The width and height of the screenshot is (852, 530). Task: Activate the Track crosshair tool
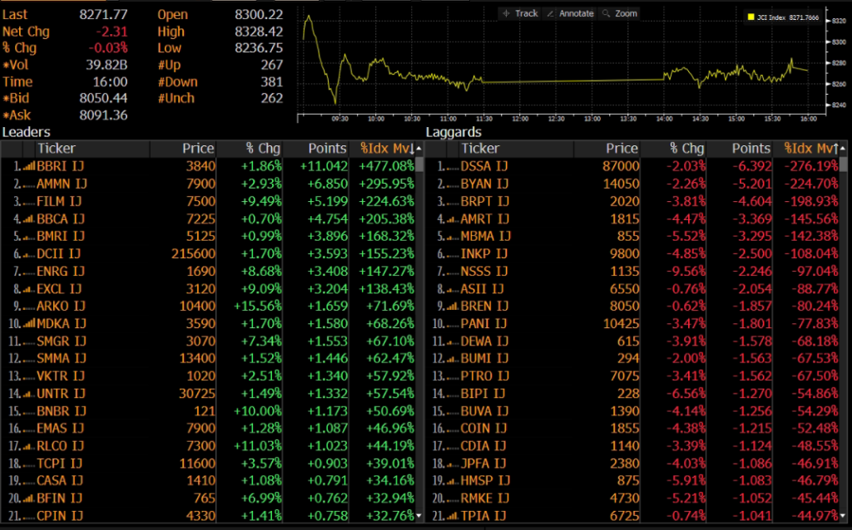point(520,13)
